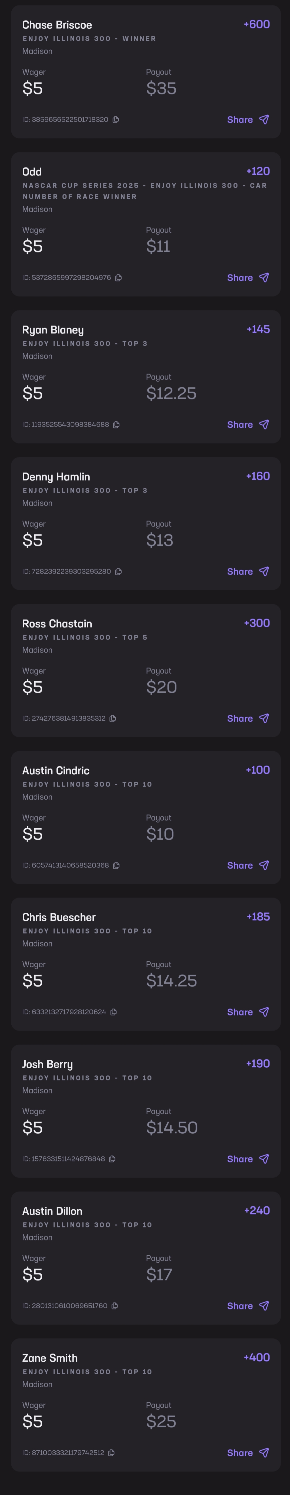The height and width of the screenshot is (1495, 290).
Task: Click paper plane icon on Chris Buescher bet
Action: point(264,1012)
